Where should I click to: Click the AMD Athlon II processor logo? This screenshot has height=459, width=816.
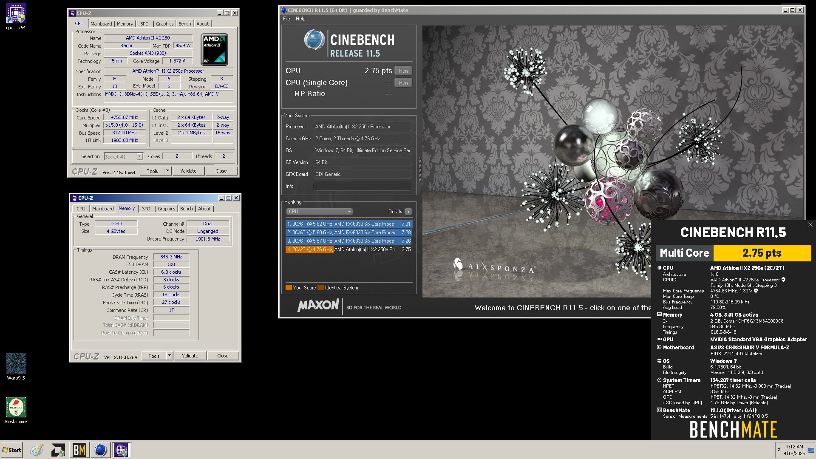click(x=214, y=50)
